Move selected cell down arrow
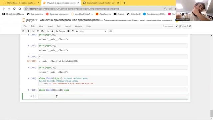 52,31
